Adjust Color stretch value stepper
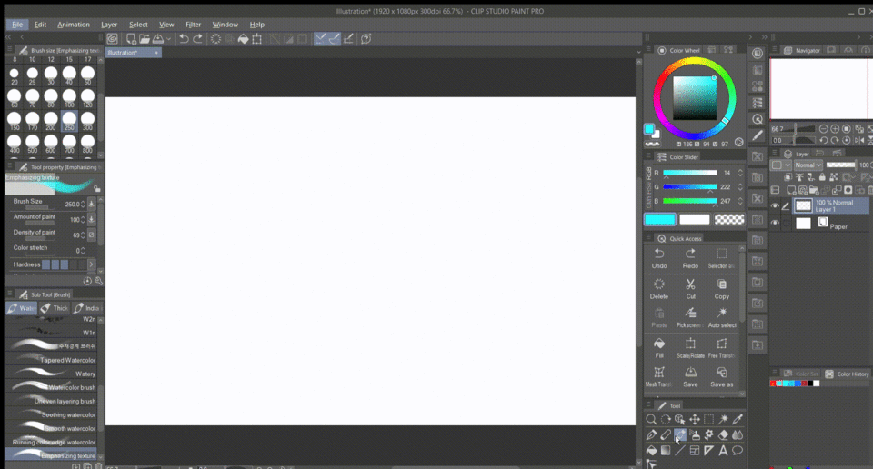The width and height of the screenshot is (873, 469). (83, 250)
